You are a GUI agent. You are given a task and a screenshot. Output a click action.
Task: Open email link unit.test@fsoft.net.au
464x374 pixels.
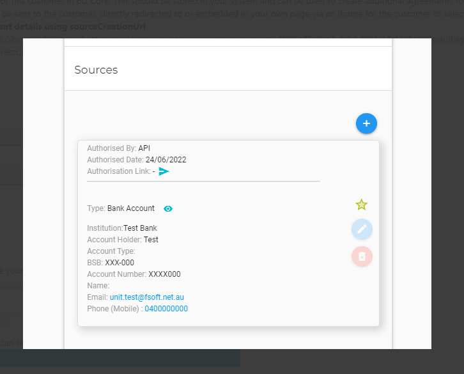click(x=147, y=297)
